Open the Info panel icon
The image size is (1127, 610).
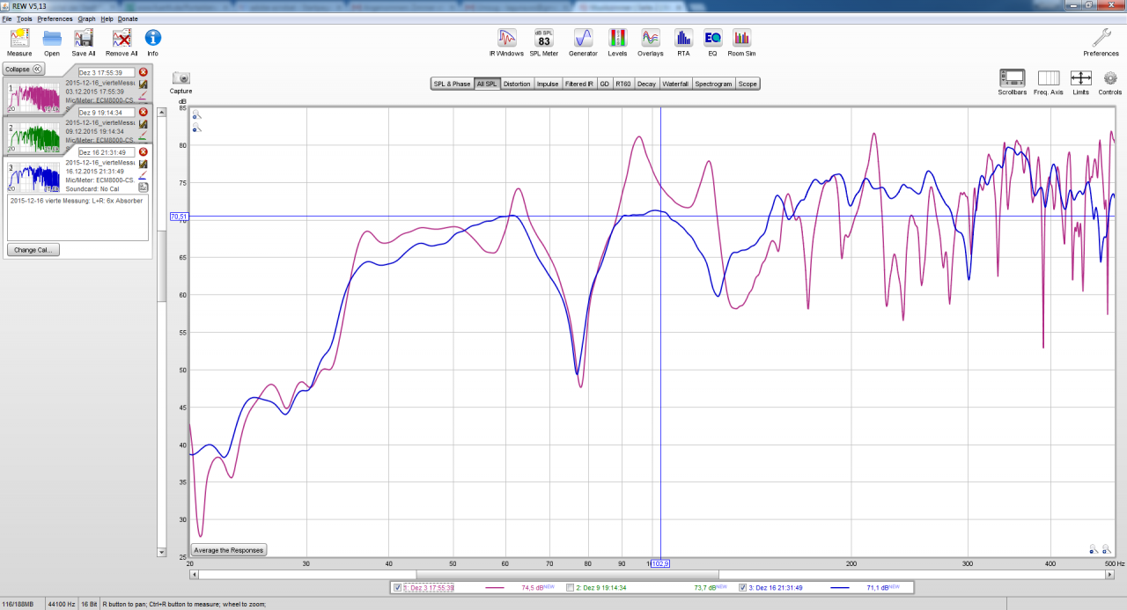[153, 38]
